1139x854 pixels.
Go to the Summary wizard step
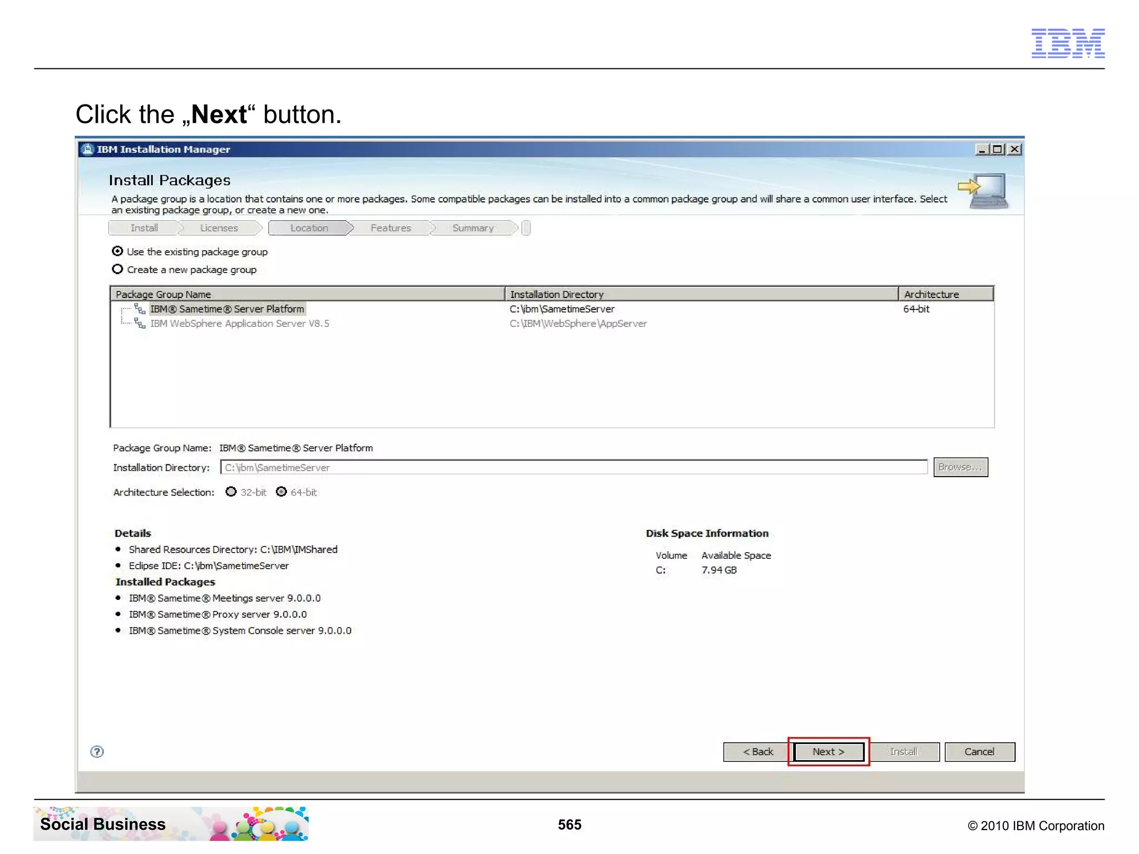coord(473,228)
